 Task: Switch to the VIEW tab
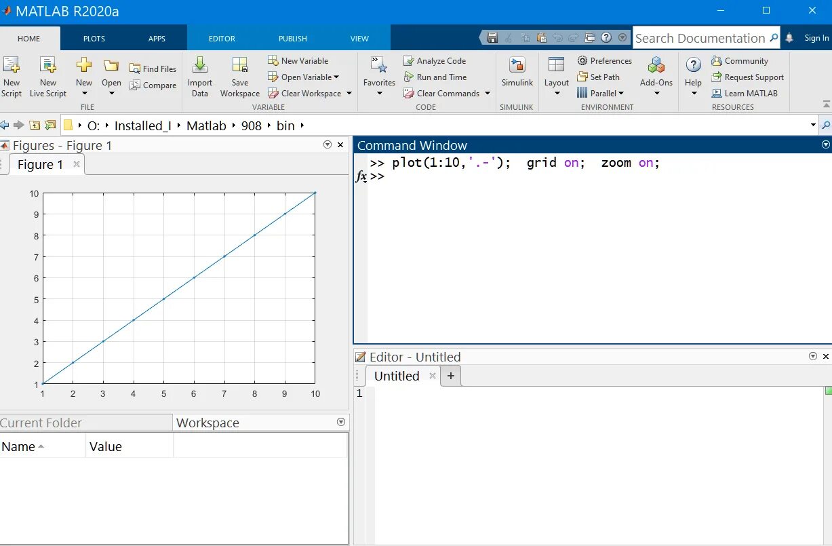coord(359,39)
